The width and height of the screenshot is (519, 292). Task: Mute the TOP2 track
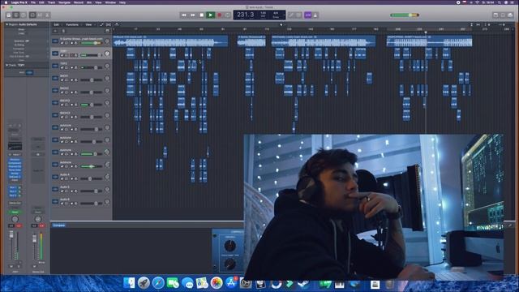[62, 68]
